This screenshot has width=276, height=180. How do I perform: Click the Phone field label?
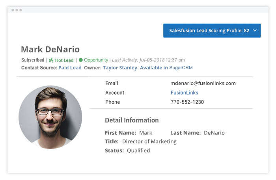click(112, 102)
